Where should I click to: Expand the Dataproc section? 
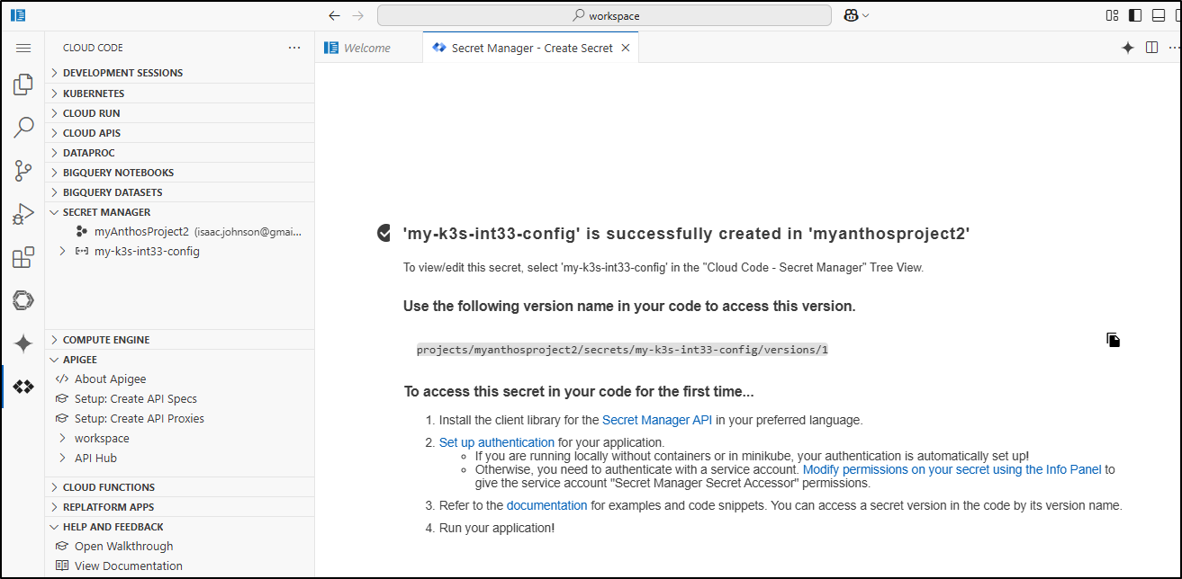(180, 153)
